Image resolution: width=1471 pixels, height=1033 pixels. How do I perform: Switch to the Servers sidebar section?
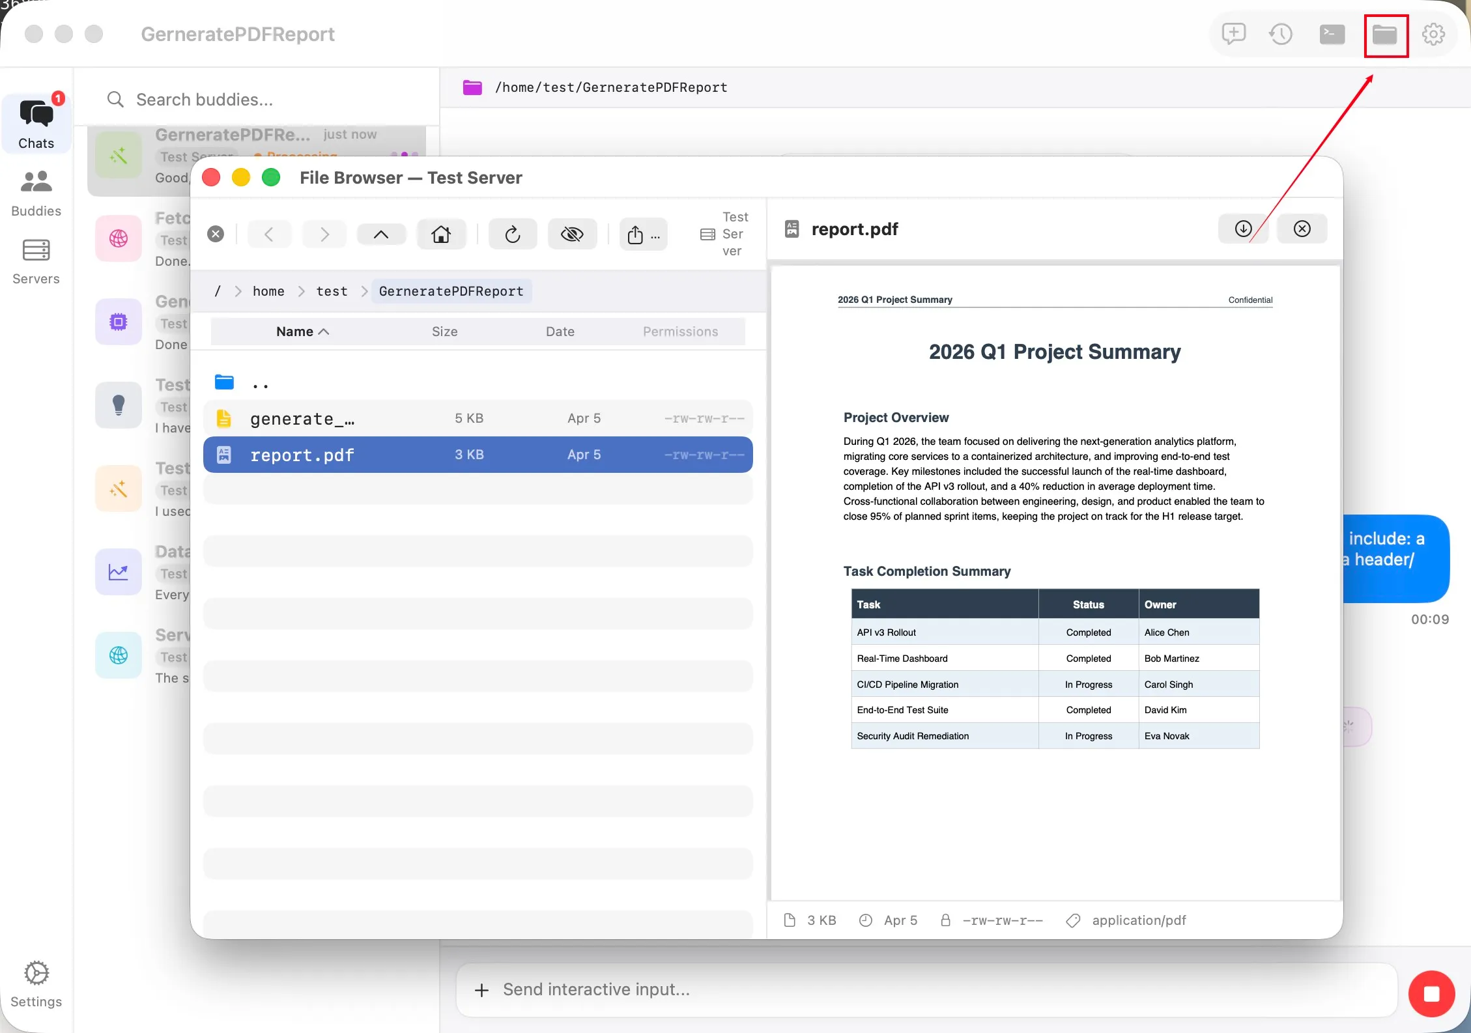pos(36,261)
